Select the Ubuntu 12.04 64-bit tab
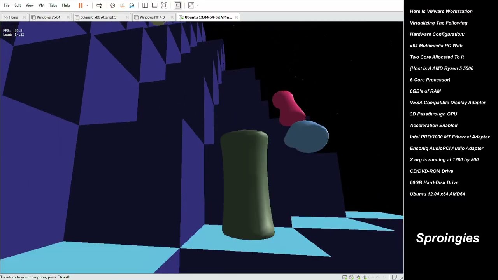The width and height of the screenshot is (498, 280). coord(208,17)
